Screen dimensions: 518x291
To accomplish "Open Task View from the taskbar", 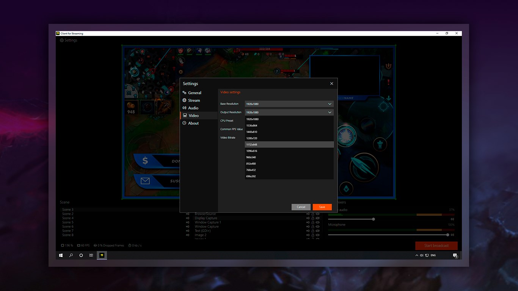I will tap(91, 255).
